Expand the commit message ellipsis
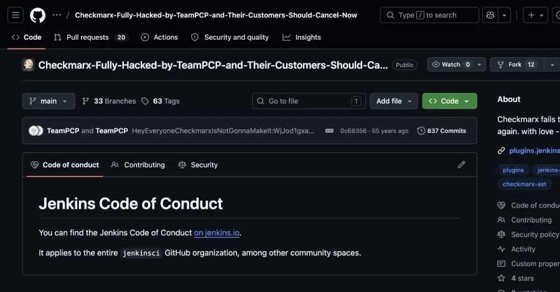Viewport: 560px width, 292px height. [329, 131]
